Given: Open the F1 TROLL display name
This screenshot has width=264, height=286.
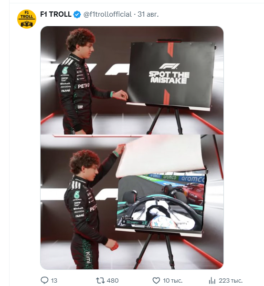Looking at the screenshot, I should [56, 14].
